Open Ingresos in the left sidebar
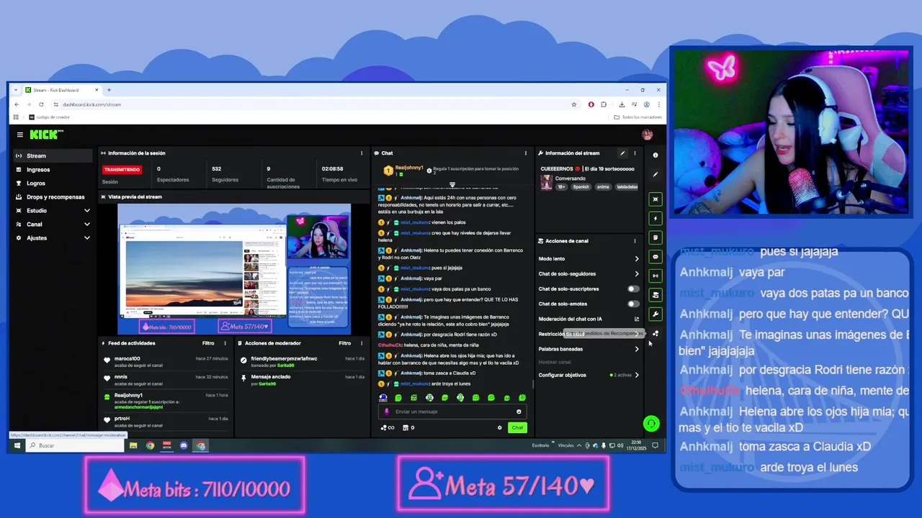 click(52, 170)
